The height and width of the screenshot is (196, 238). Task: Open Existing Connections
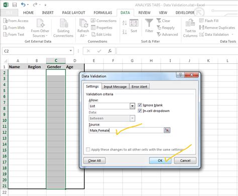click(x=63, y=28)
